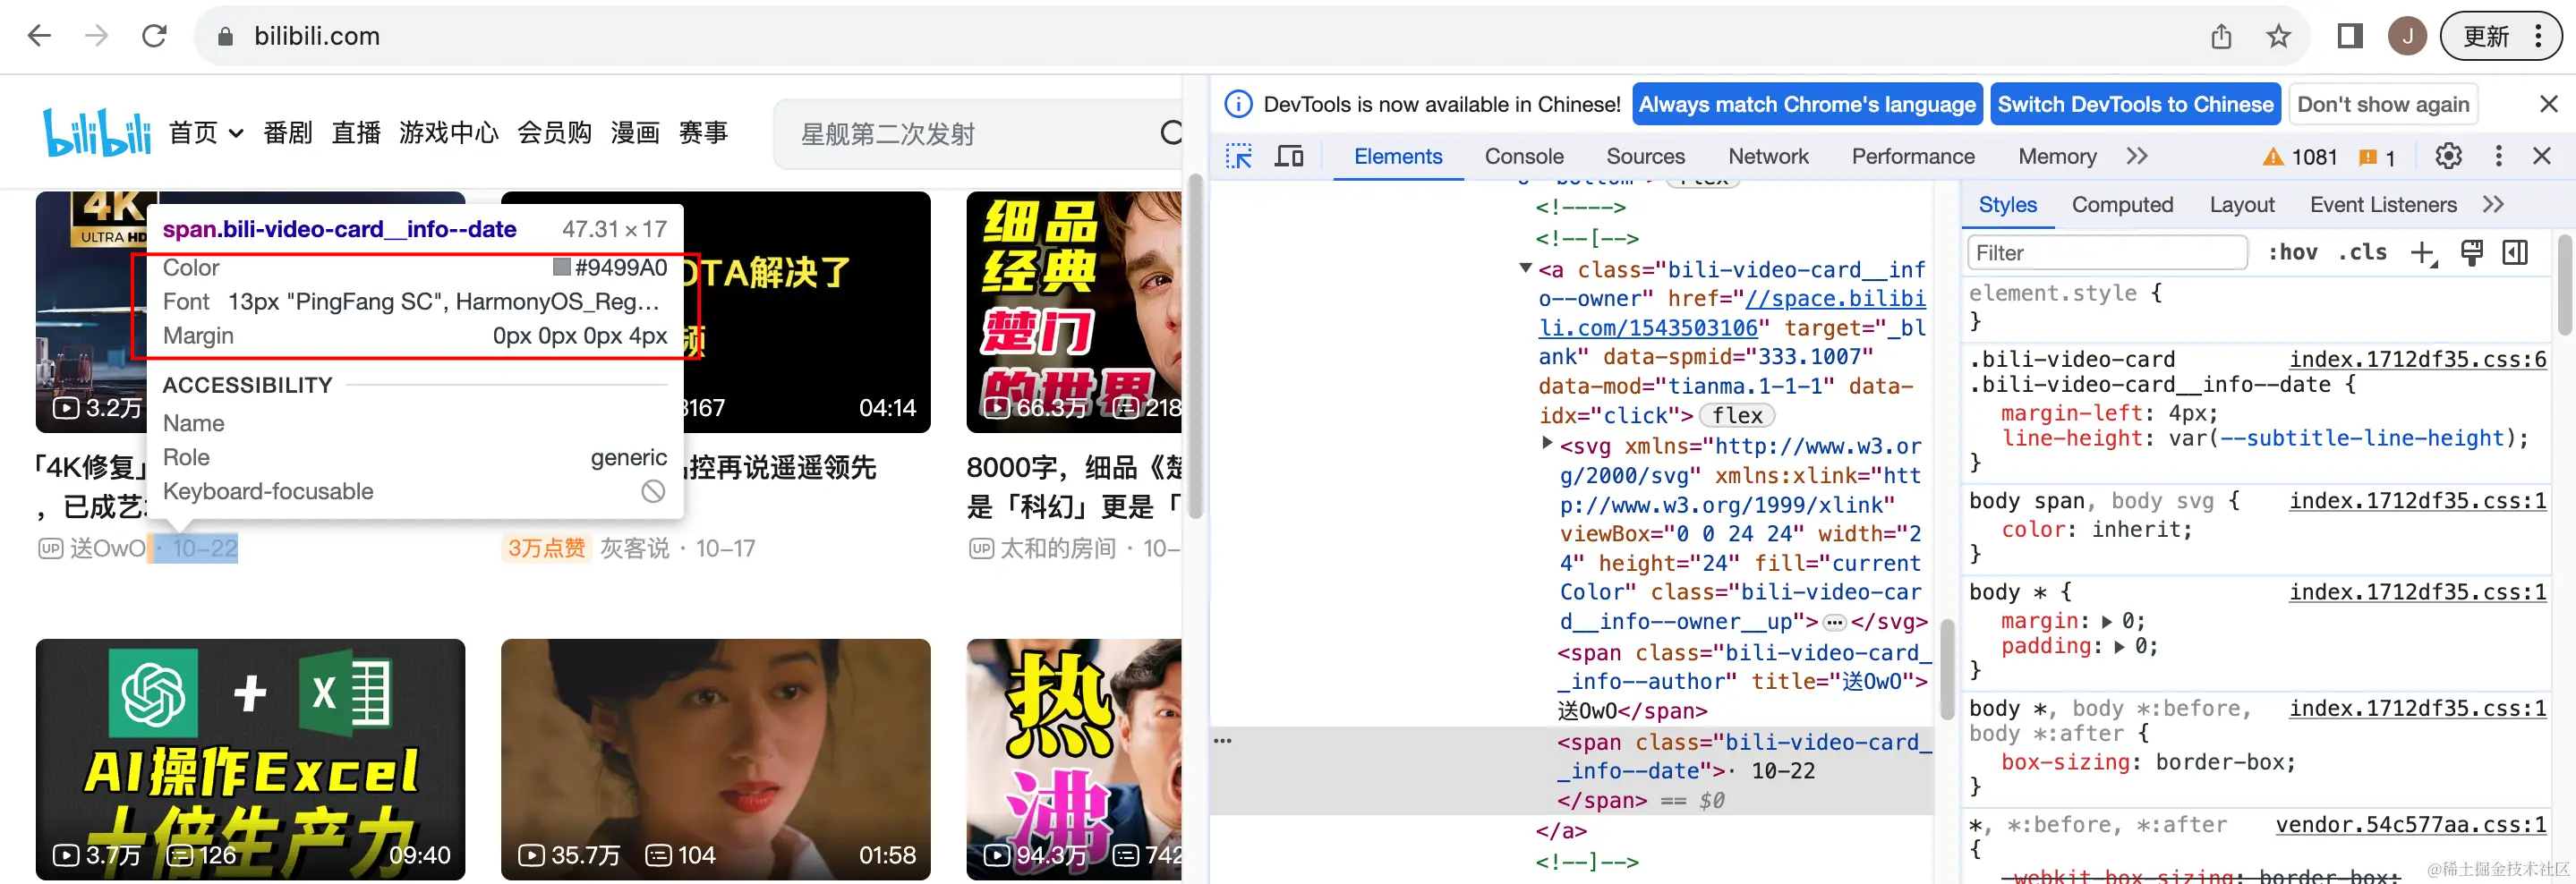This screenshot has height=884, width=2576.
Task: Bookmark this page with the star icon
Action: click(2278, 37)
